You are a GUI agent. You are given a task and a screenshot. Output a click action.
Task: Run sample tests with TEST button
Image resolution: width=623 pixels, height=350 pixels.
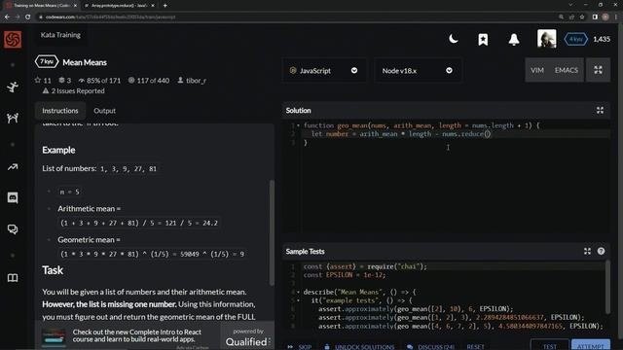click(549, 346)
